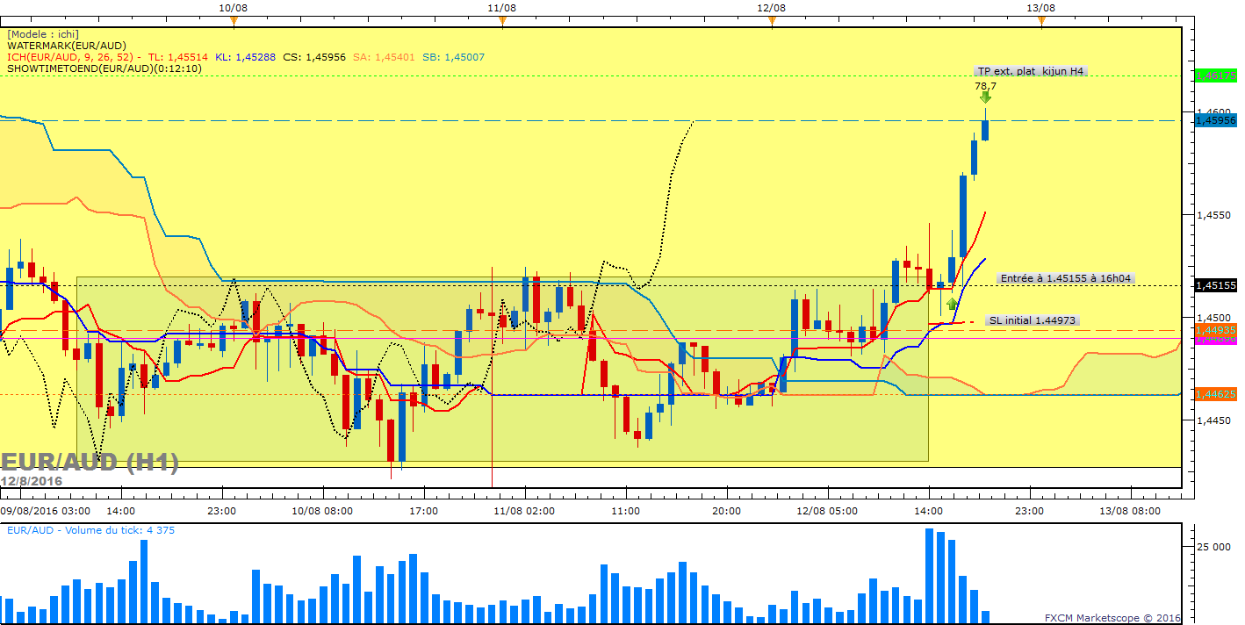1245x625 pixels.
Task: Click the orange 'SA: 1,45401' Senkou A value
Action: point(384,57)
